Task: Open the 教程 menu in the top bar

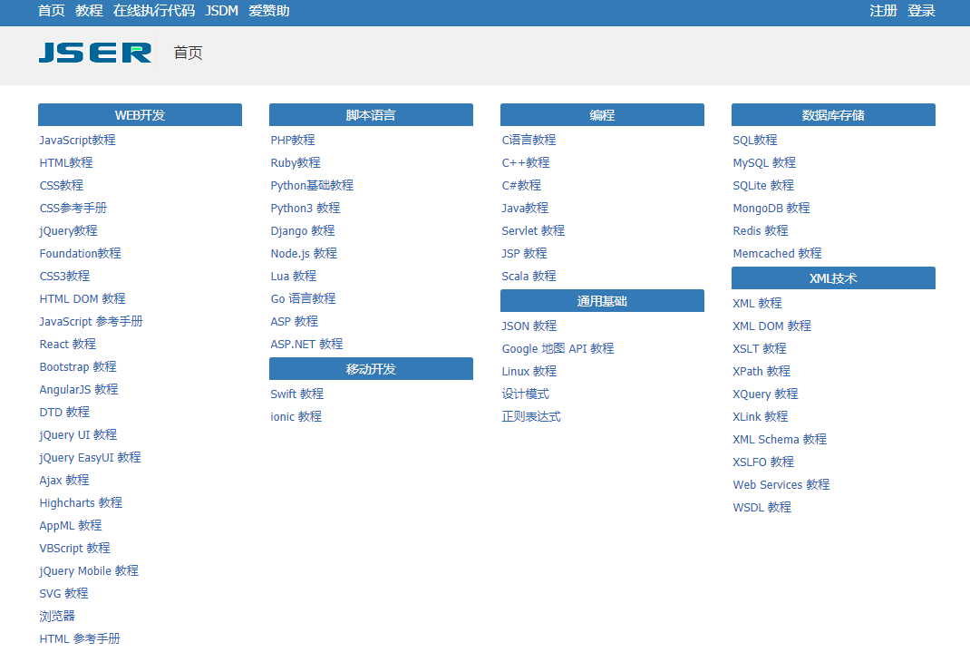Action: click(x=89, y=11)
